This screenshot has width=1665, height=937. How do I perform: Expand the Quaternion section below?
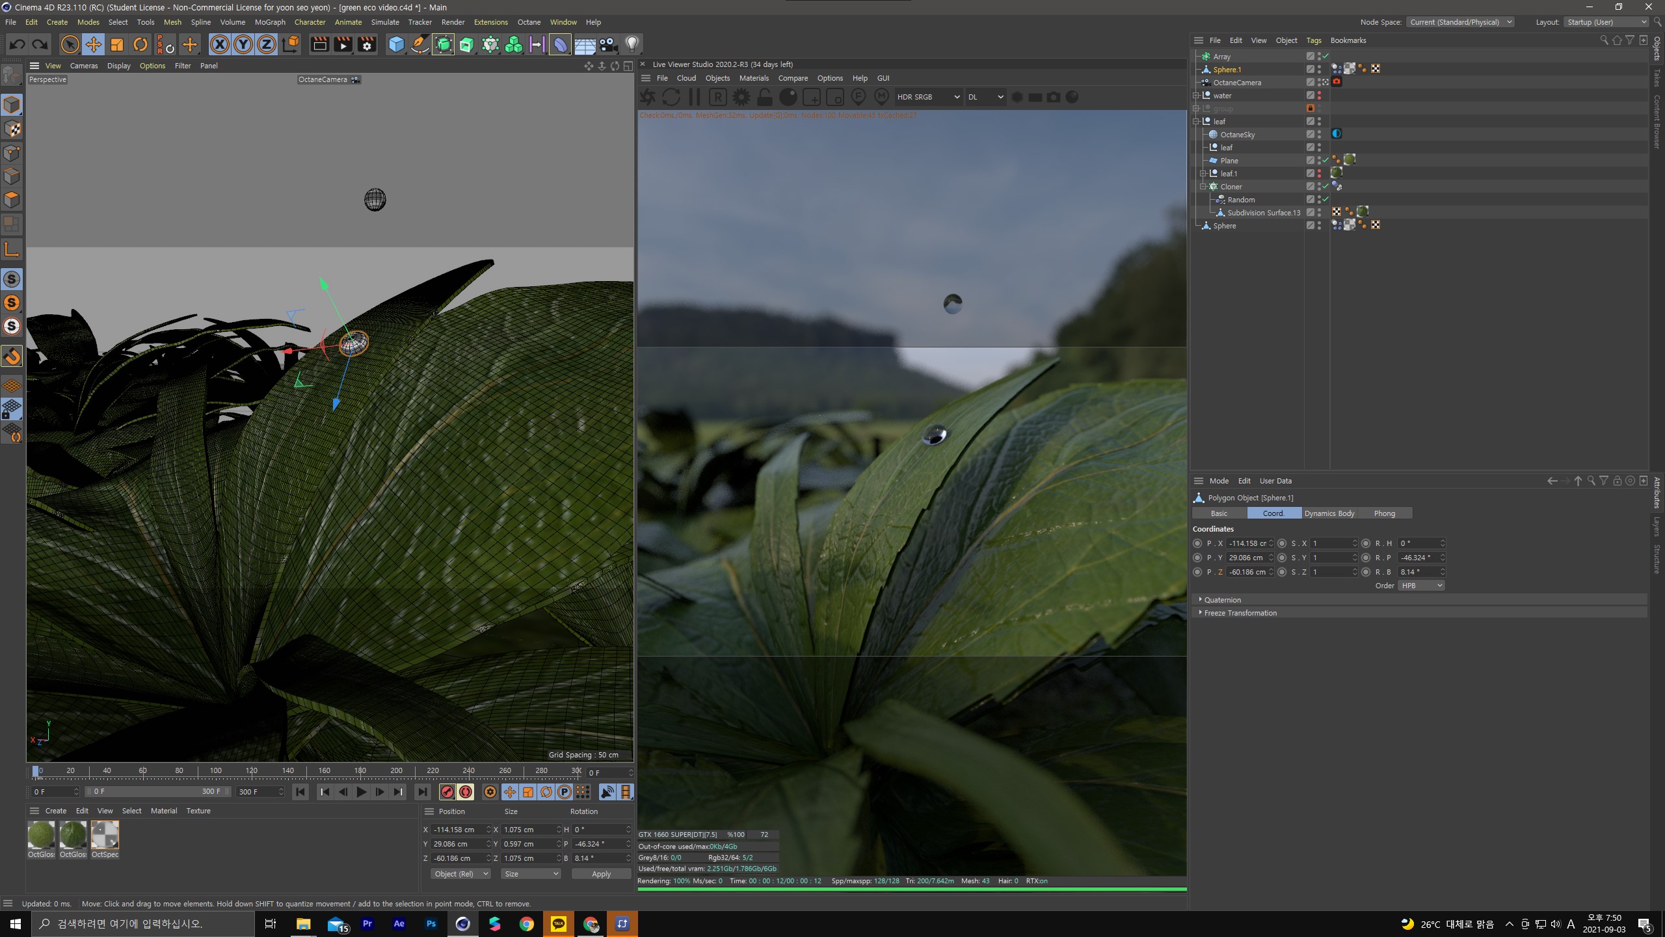(1201, 599)
